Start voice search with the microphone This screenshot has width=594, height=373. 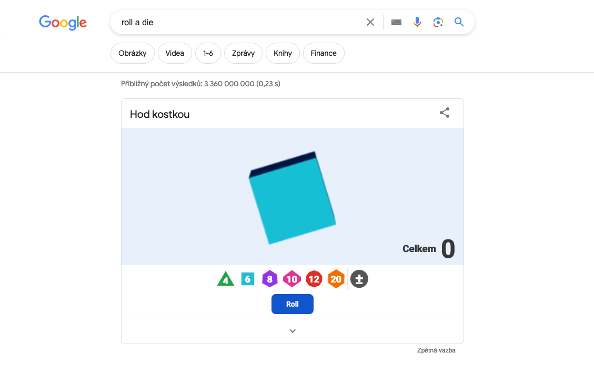click(x=417, y=22)
